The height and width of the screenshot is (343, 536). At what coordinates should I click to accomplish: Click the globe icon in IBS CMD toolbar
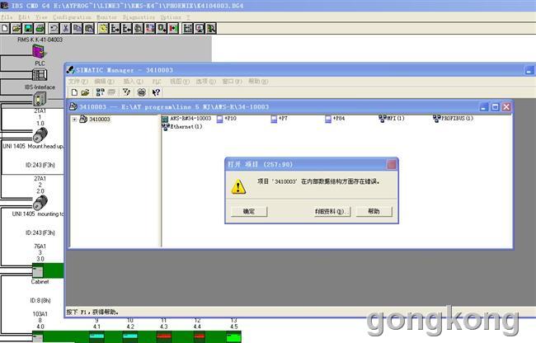click(x=138, y=28)
